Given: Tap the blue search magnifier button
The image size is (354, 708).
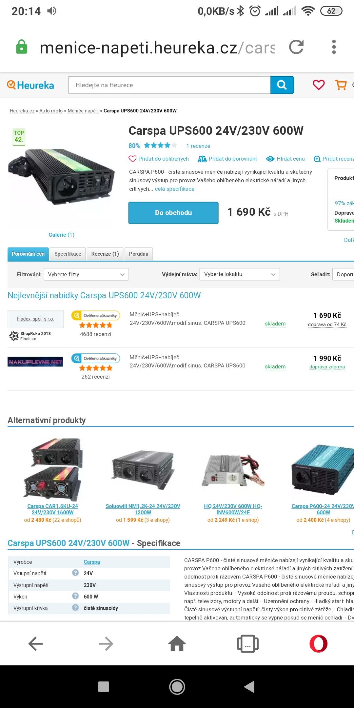Looking at the screenshot, I should pyautogui.click(x=282, y=85).
